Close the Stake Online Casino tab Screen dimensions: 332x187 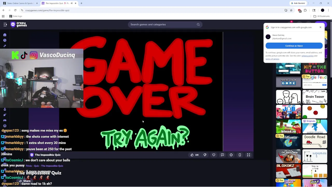coord(37,3)
